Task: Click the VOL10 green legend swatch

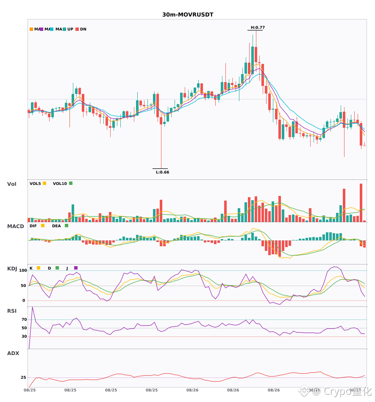Action: click(71, 183)
